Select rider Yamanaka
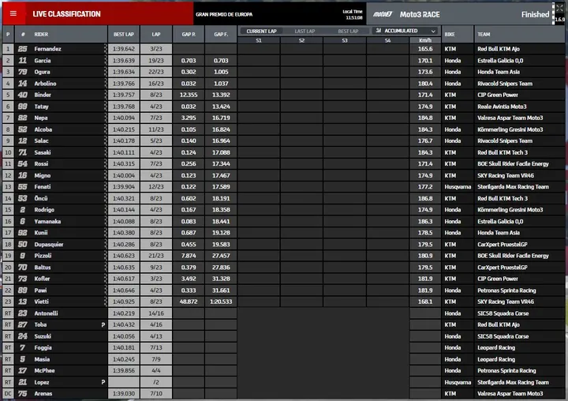The height and width of the screenshot is (401, 568). [x=47, y=221]
